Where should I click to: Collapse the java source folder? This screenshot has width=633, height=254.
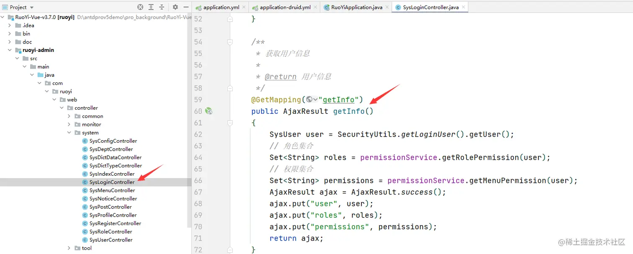(x=32, y=75)
